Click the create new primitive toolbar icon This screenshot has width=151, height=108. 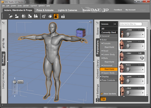pos(11,16)
